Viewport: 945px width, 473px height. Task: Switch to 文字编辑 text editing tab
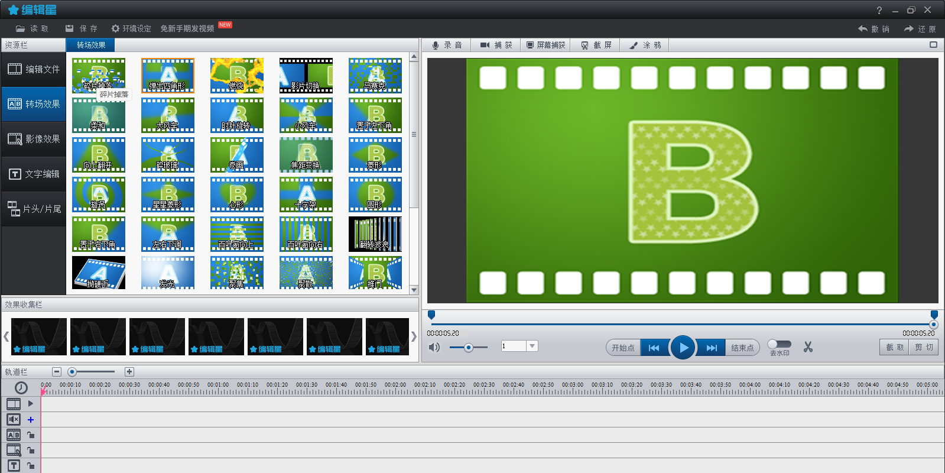(34, 174)
